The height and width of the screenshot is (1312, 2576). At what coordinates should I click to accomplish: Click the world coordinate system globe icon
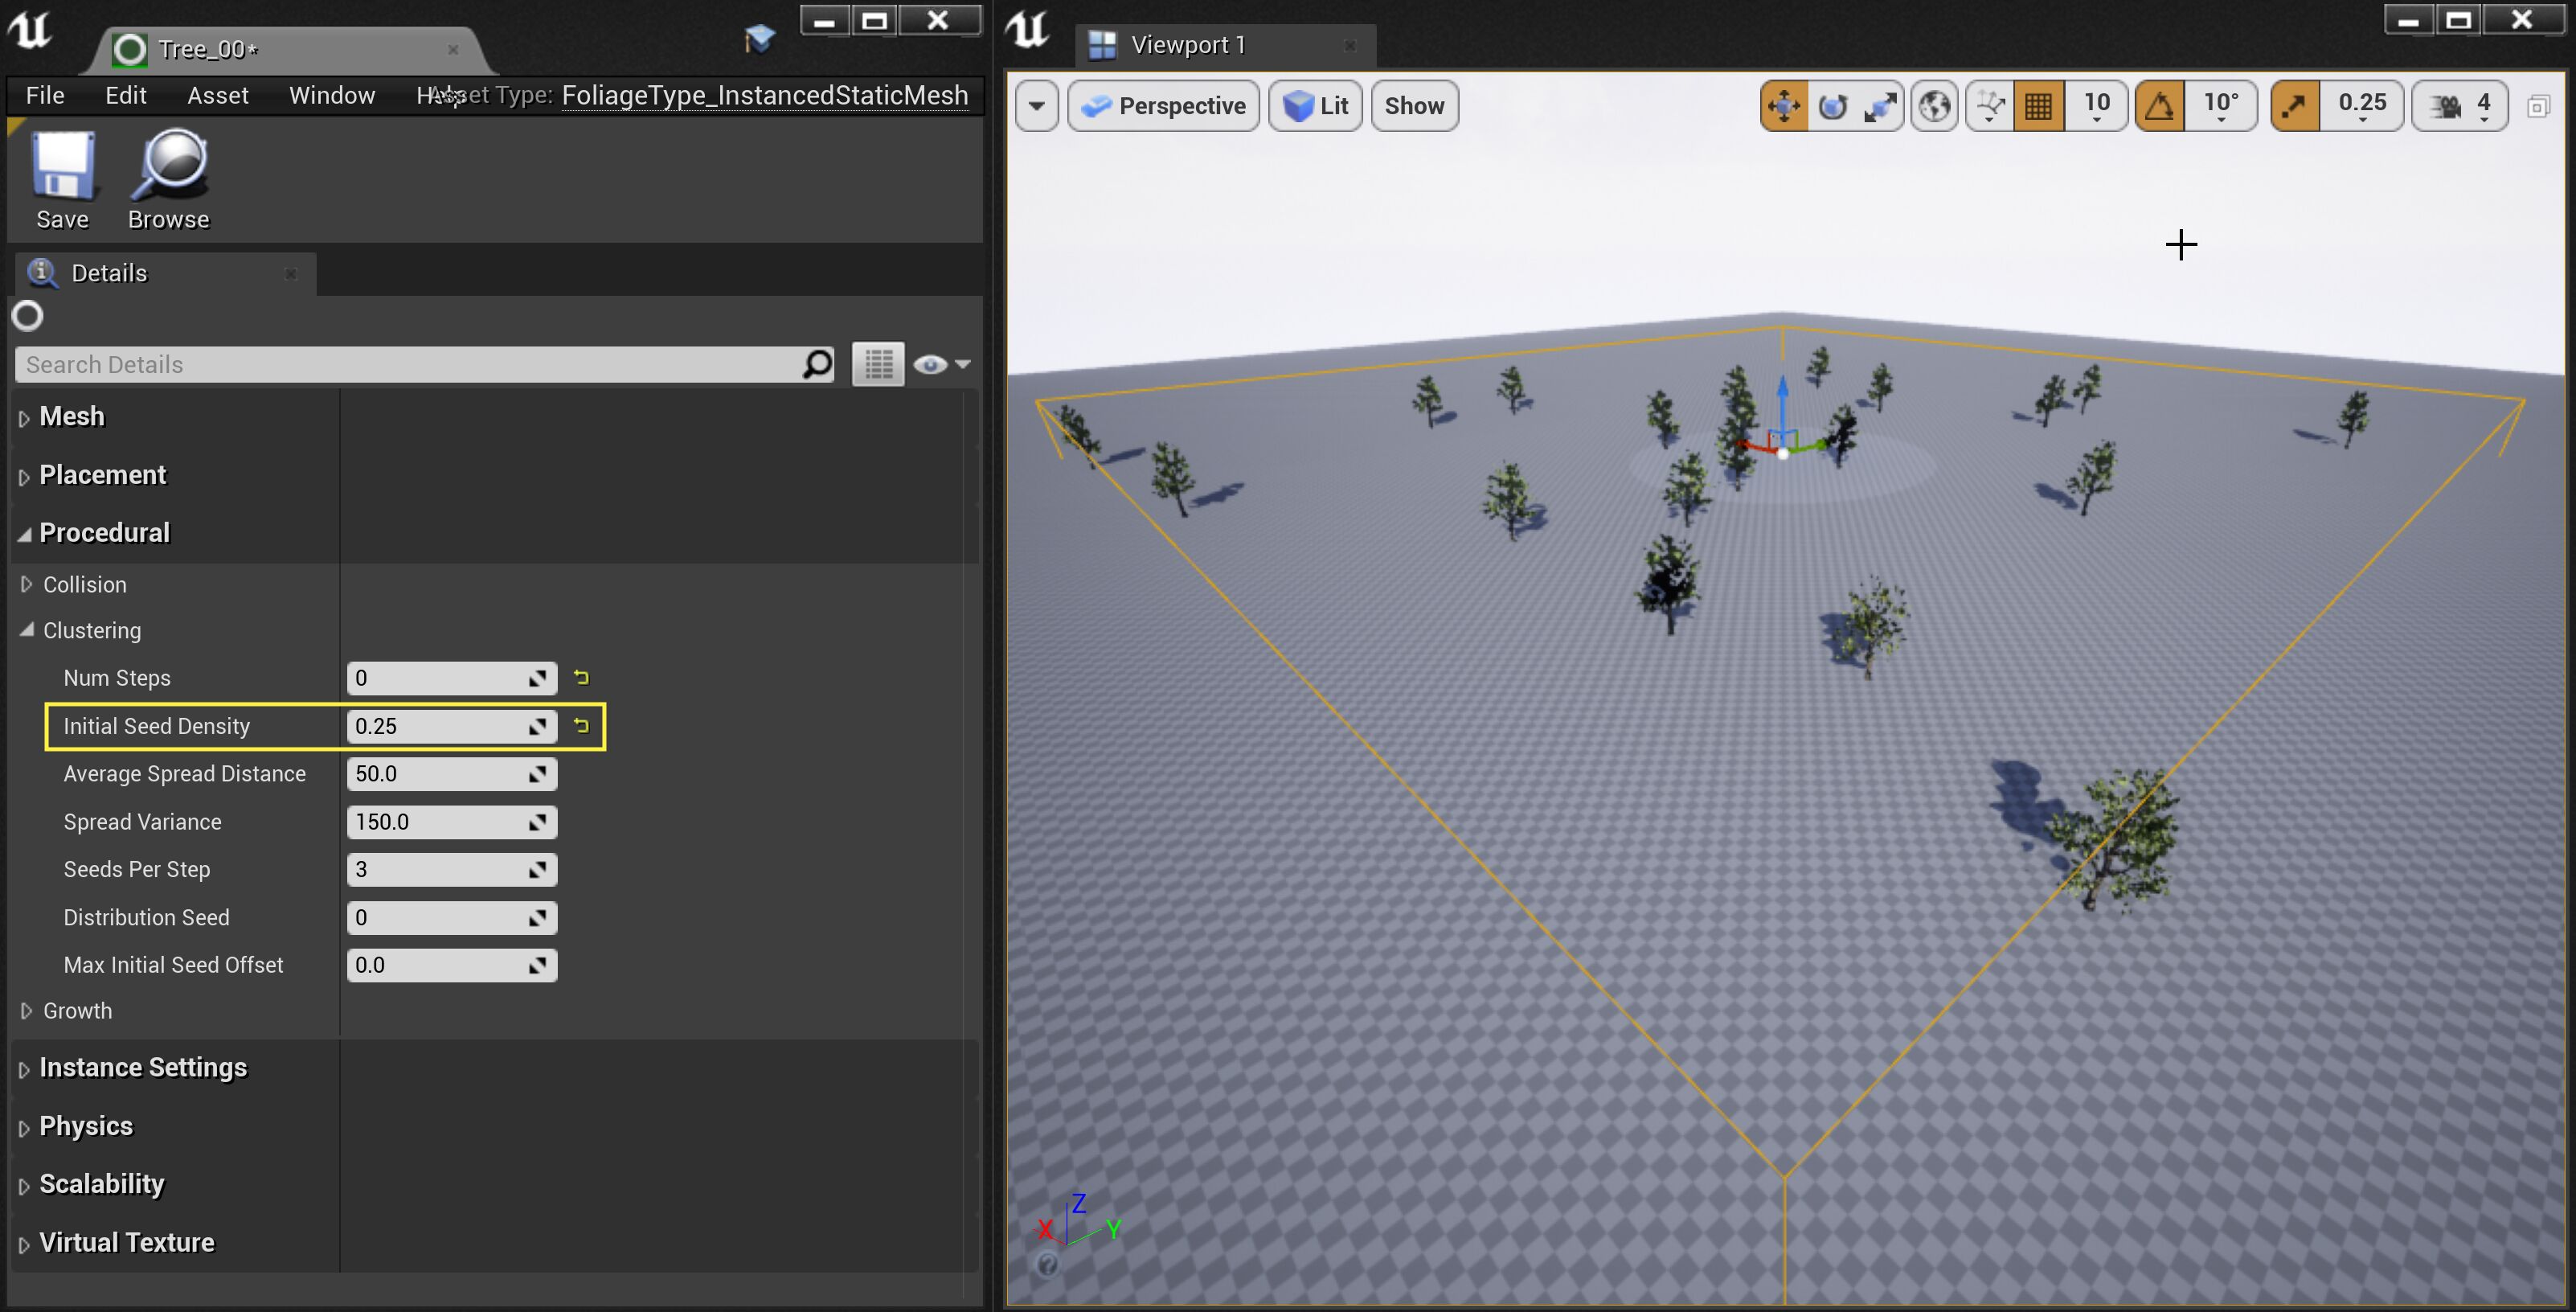tap(1934, 105)
